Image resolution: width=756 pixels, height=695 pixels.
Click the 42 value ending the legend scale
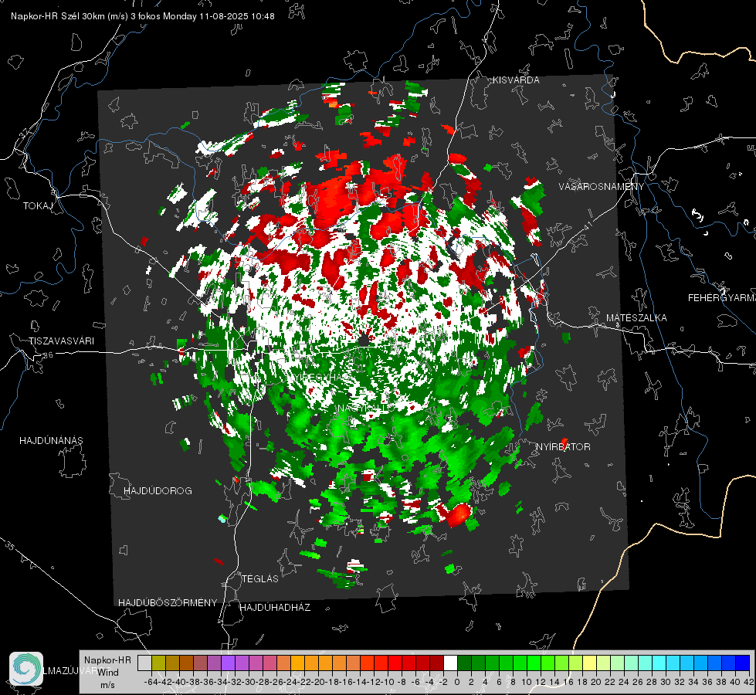pyautogui.click(x=749, y=682)
